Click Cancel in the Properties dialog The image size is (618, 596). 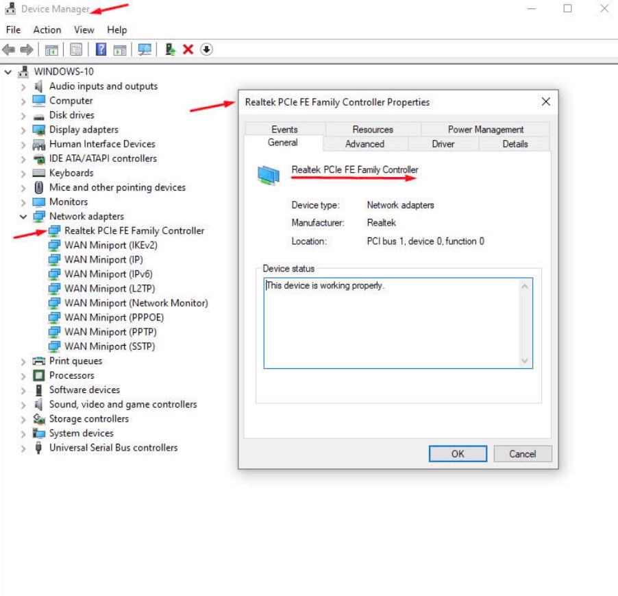(523, 454)
